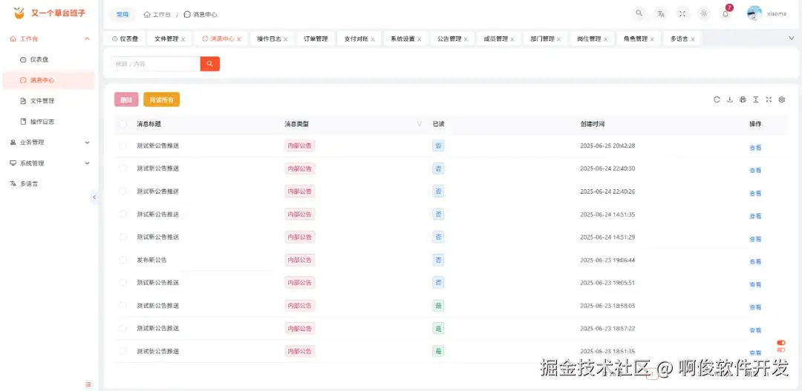The image size is (802, 391).
Task: Switch to the 订单管理 tab
Action: (316, 39)
